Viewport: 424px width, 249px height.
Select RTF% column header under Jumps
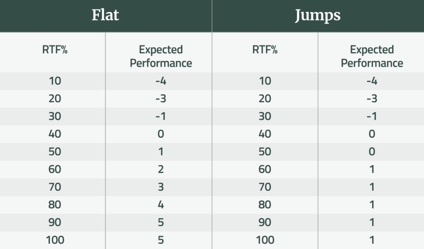point(265,50)
